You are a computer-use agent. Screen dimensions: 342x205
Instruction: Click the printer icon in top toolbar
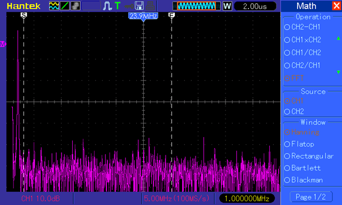point(150,6)
